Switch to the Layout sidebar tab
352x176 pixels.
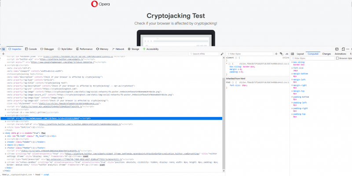click(x=300, y=54)
